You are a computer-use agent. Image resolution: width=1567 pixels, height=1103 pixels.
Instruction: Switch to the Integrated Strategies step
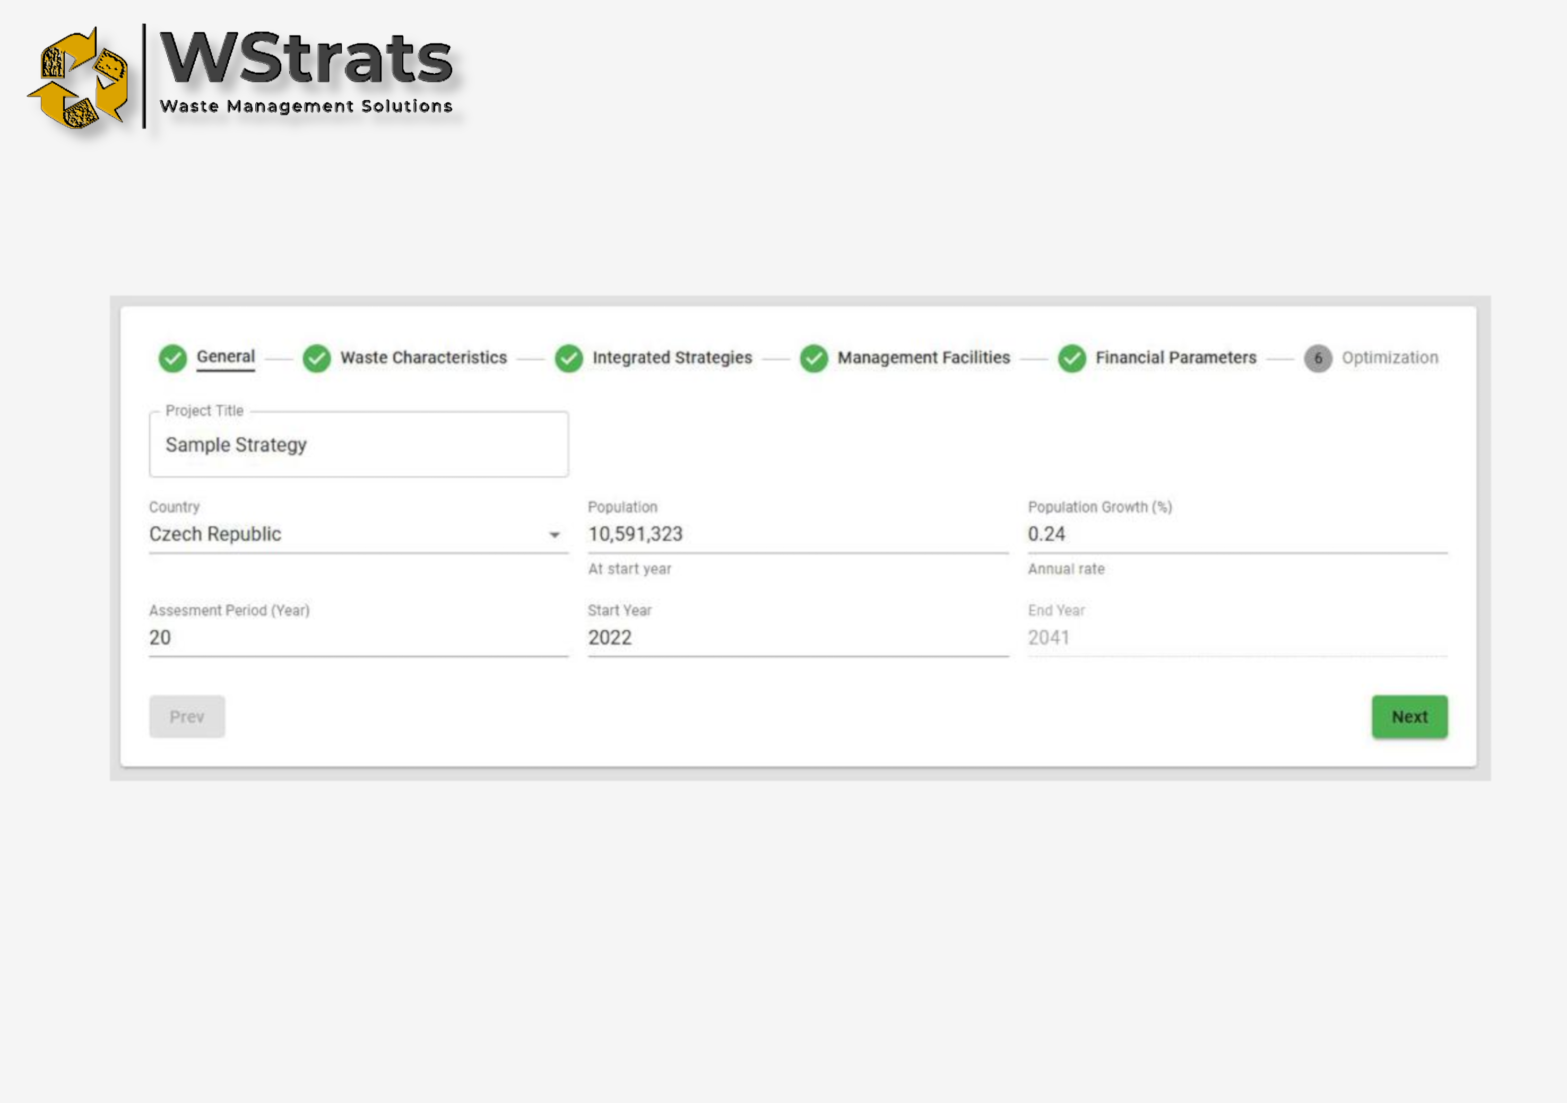coord(672,358)
